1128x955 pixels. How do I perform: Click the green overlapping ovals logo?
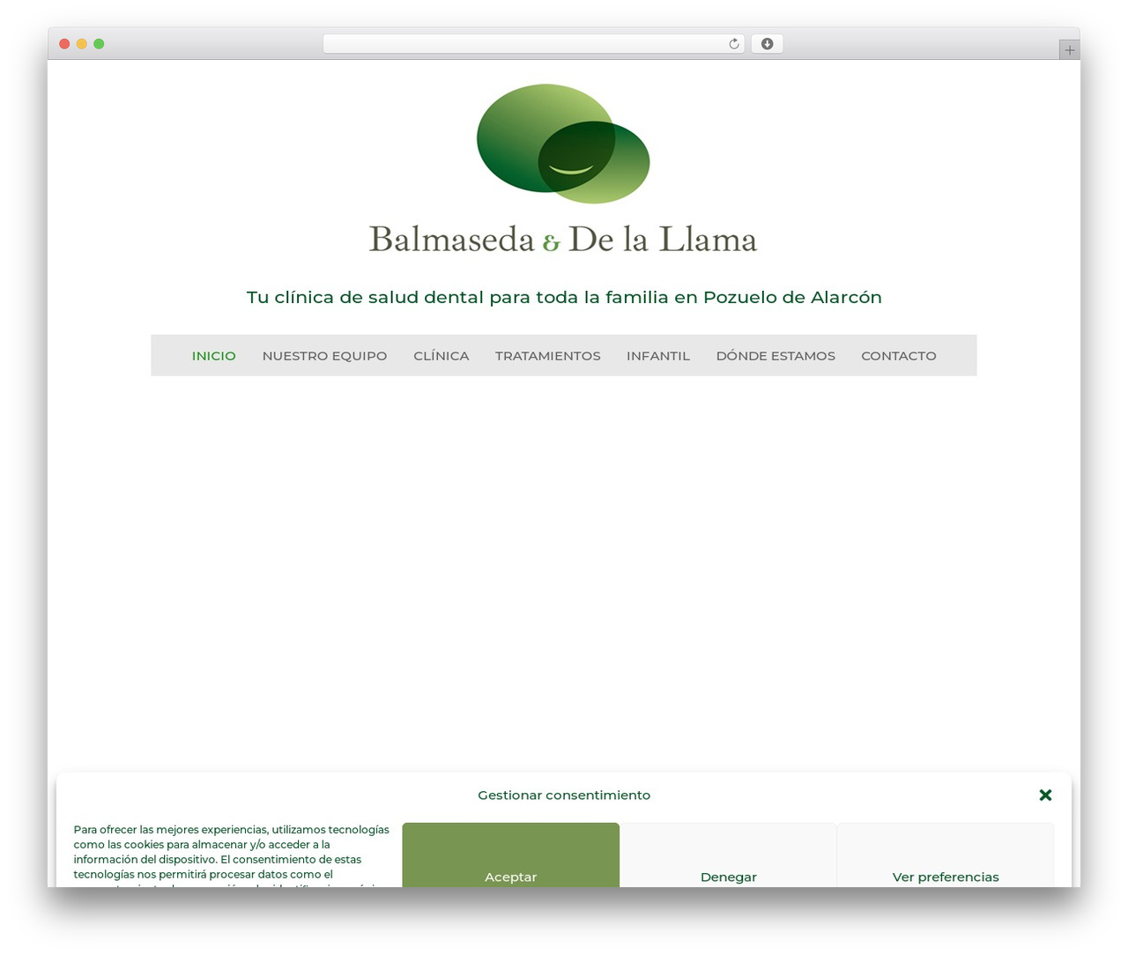coord(563,144)
